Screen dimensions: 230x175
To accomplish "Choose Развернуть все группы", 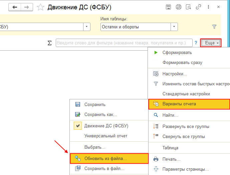I will point(189,126).
